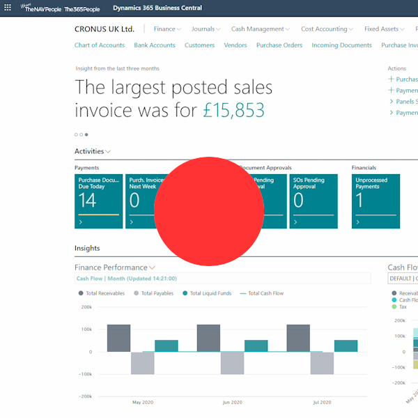418x418 pixels.
Task: Click arrow on Purch. Invoices Next Week tile
Action: pyautogui.click(x=132, y=222)
